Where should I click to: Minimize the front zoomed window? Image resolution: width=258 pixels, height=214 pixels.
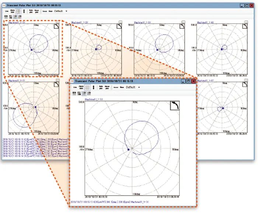184,81
